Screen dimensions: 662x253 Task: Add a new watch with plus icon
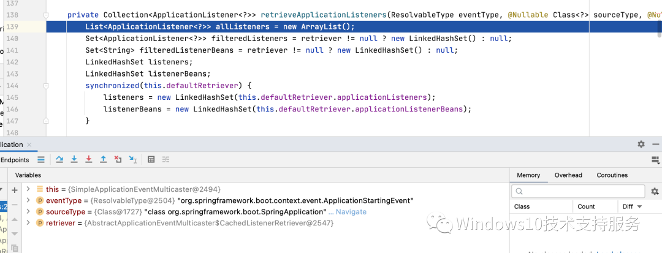click(14, 190)
